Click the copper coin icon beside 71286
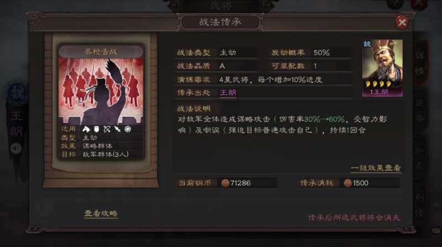442x247 pixels. tap(225, 183)
